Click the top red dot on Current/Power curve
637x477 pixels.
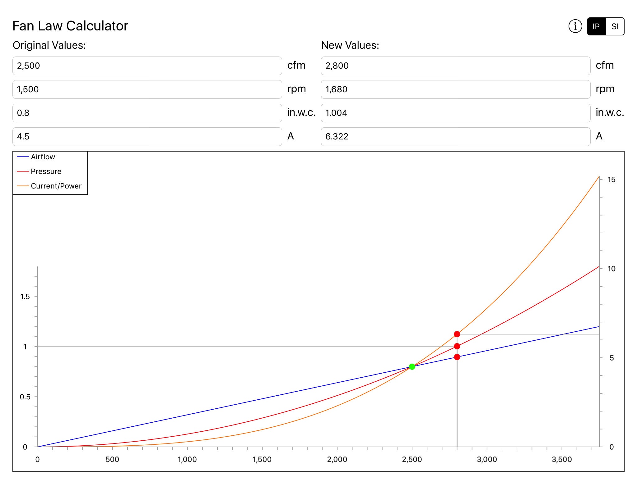tap(457, 334)
